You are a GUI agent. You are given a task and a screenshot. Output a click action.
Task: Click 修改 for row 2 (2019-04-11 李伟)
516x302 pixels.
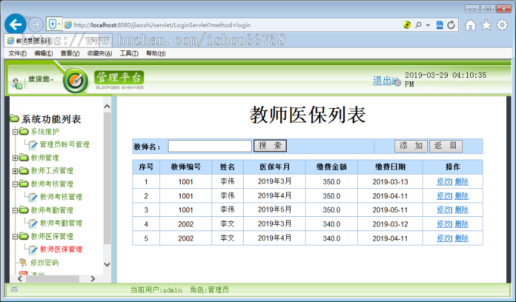click(x=444, y=196)
